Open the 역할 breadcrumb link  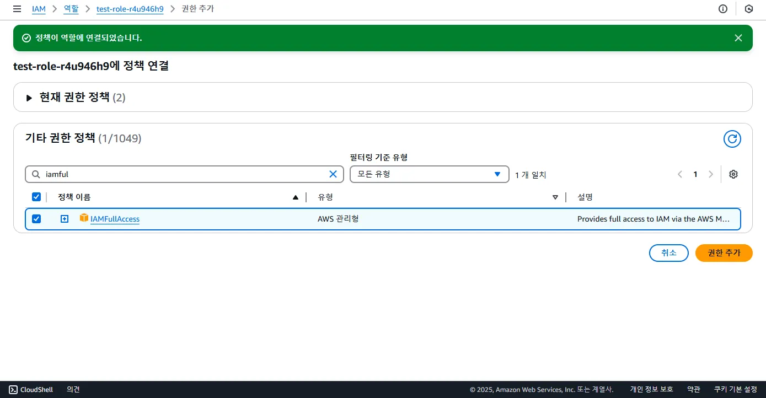(x=71, y=9)
